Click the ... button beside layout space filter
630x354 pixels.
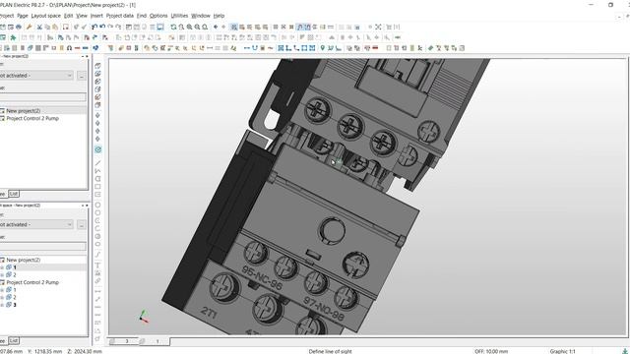pos(82,225)
